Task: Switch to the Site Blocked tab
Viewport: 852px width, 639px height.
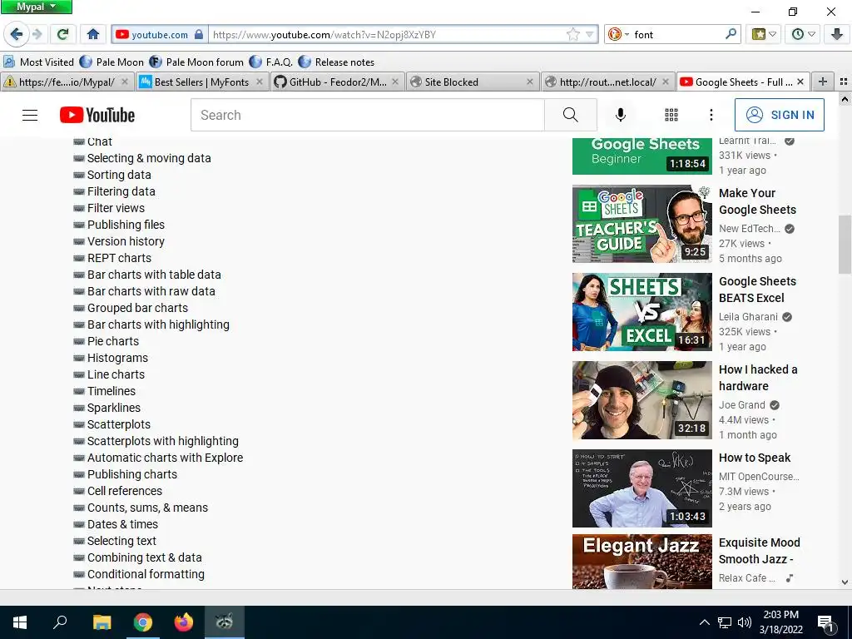Action: tap(473, 82)
